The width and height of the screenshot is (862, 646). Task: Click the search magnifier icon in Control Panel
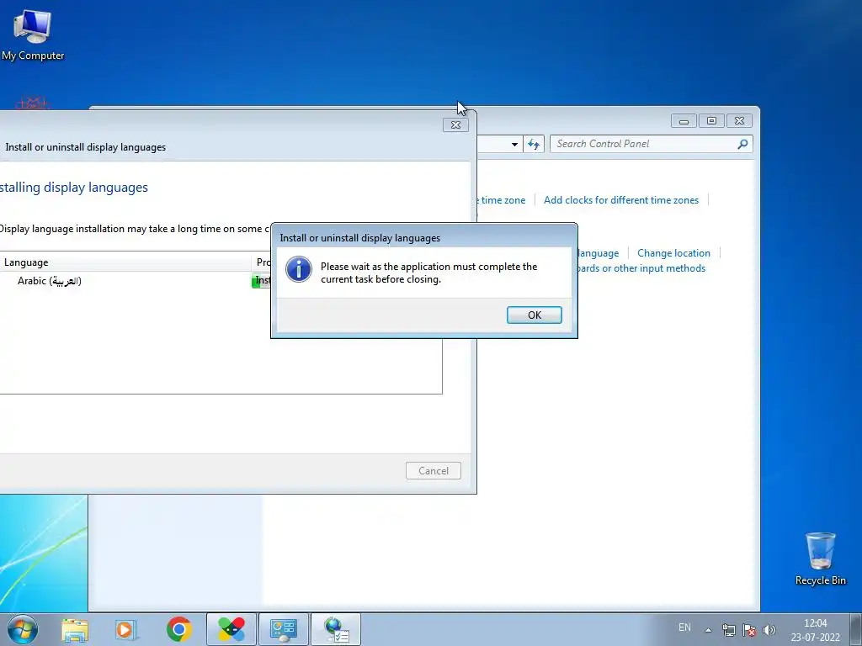(x=742, y=144)
